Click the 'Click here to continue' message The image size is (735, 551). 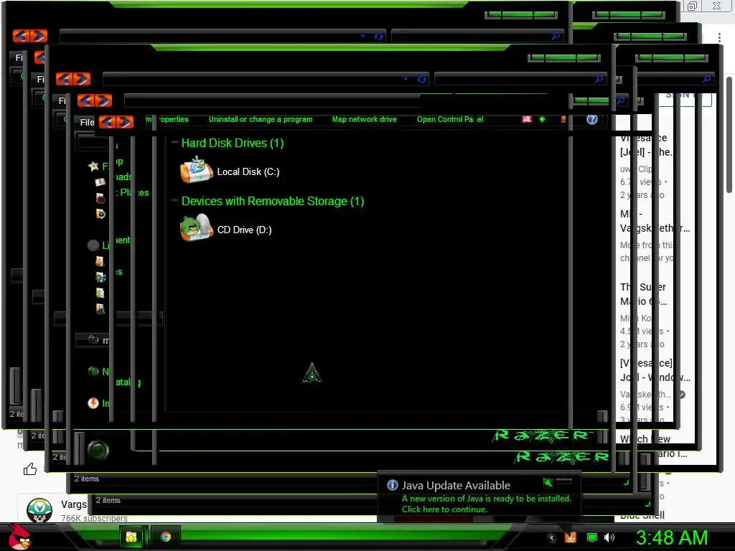[x=444, y=509]
